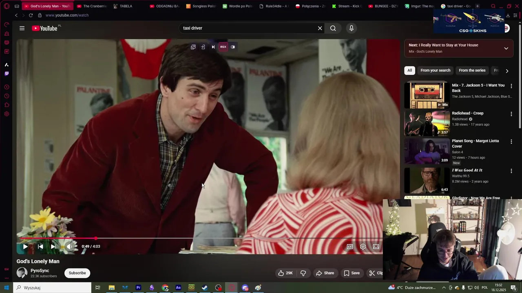Save the video to a playlist
Viewport: 522px width, 293px height.
[352, 273]
